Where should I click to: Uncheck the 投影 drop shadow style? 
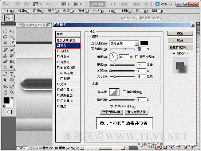[x=58, y=45]
